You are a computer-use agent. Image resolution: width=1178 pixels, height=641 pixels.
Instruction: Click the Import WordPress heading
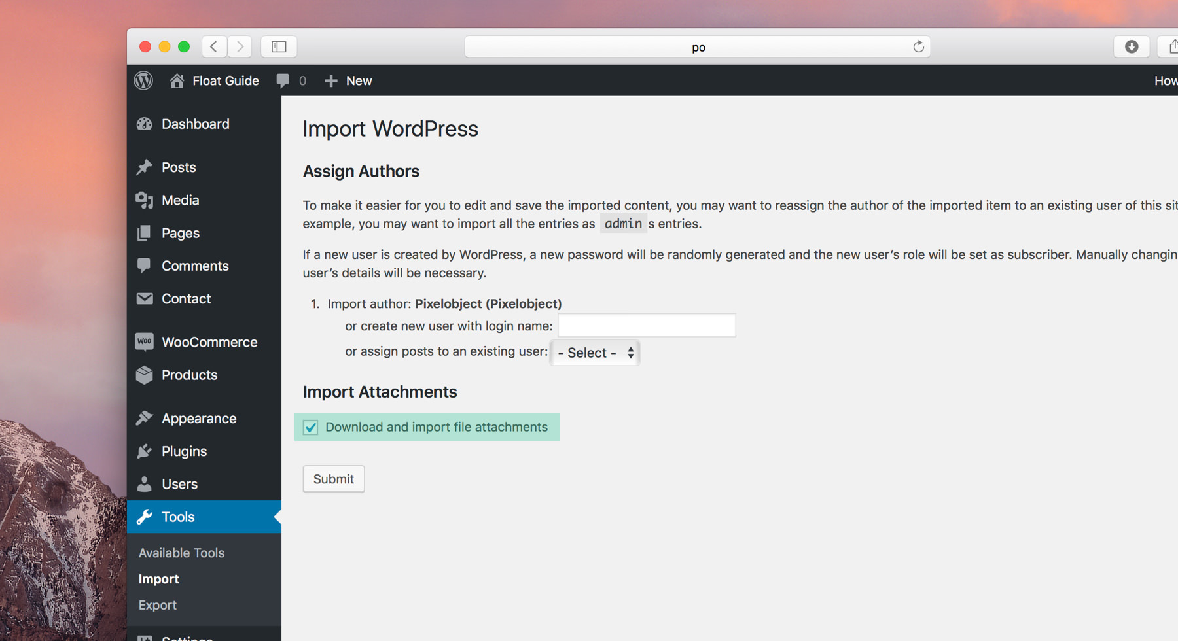pyautogui.click(x=390, y=128)
